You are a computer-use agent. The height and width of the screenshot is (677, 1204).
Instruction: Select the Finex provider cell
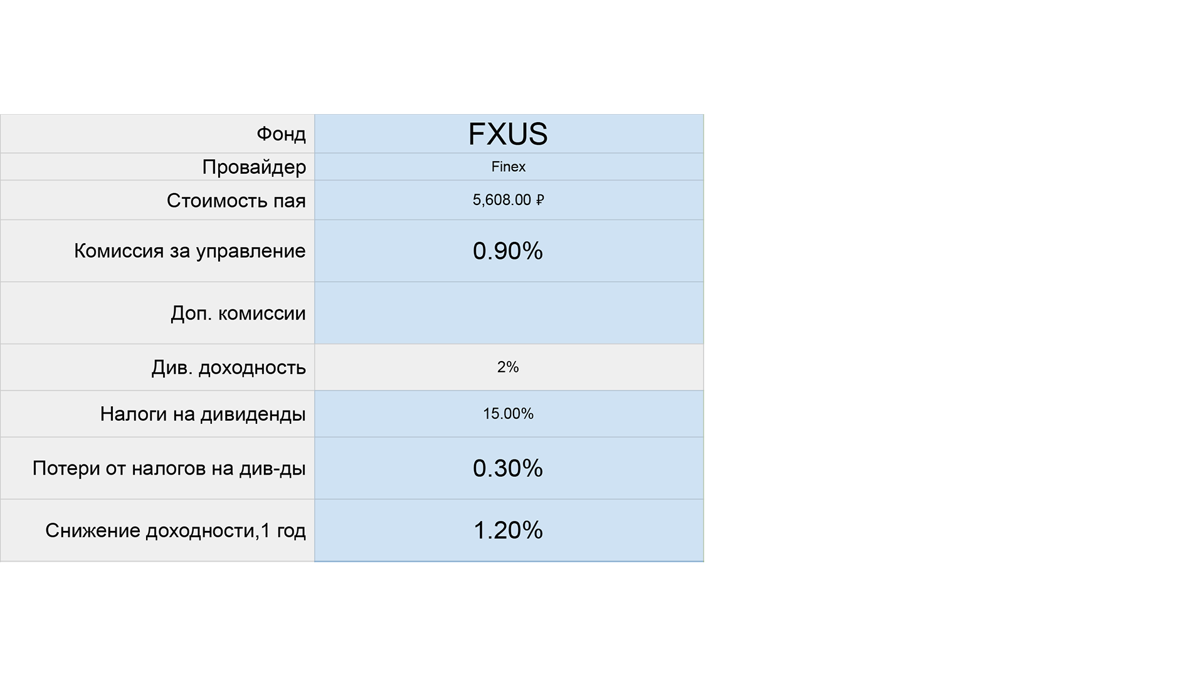click(x=508, y=167)
